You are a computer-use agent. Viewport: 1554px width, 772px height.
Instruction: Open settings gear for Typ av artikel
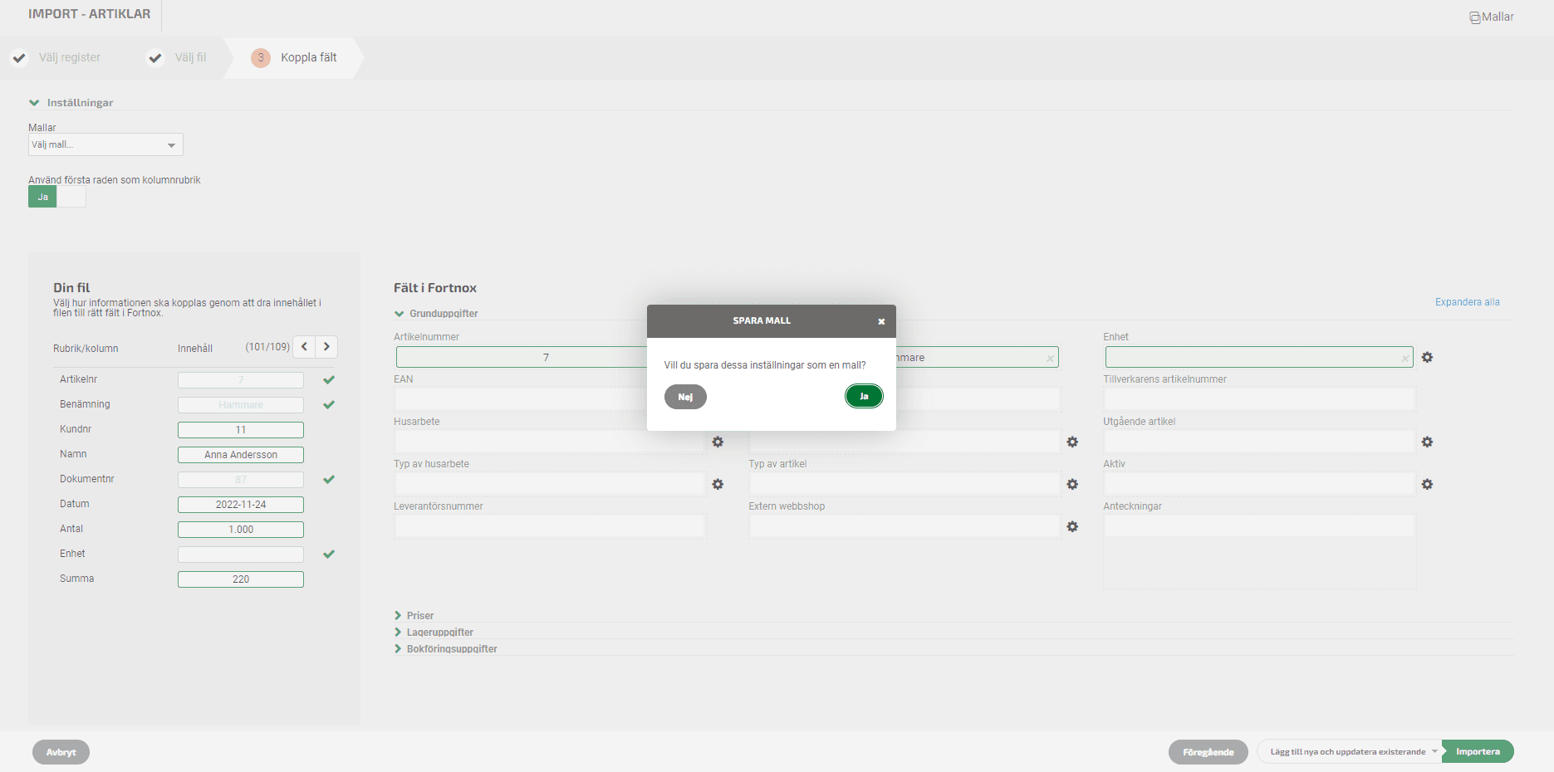pos(1072,484)
